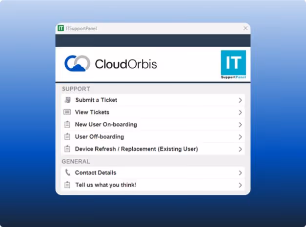Viewport: 306px width, 227px height.
Task: Click the clipboard icon beside New User On-boarding
Action: click(67, 124)
